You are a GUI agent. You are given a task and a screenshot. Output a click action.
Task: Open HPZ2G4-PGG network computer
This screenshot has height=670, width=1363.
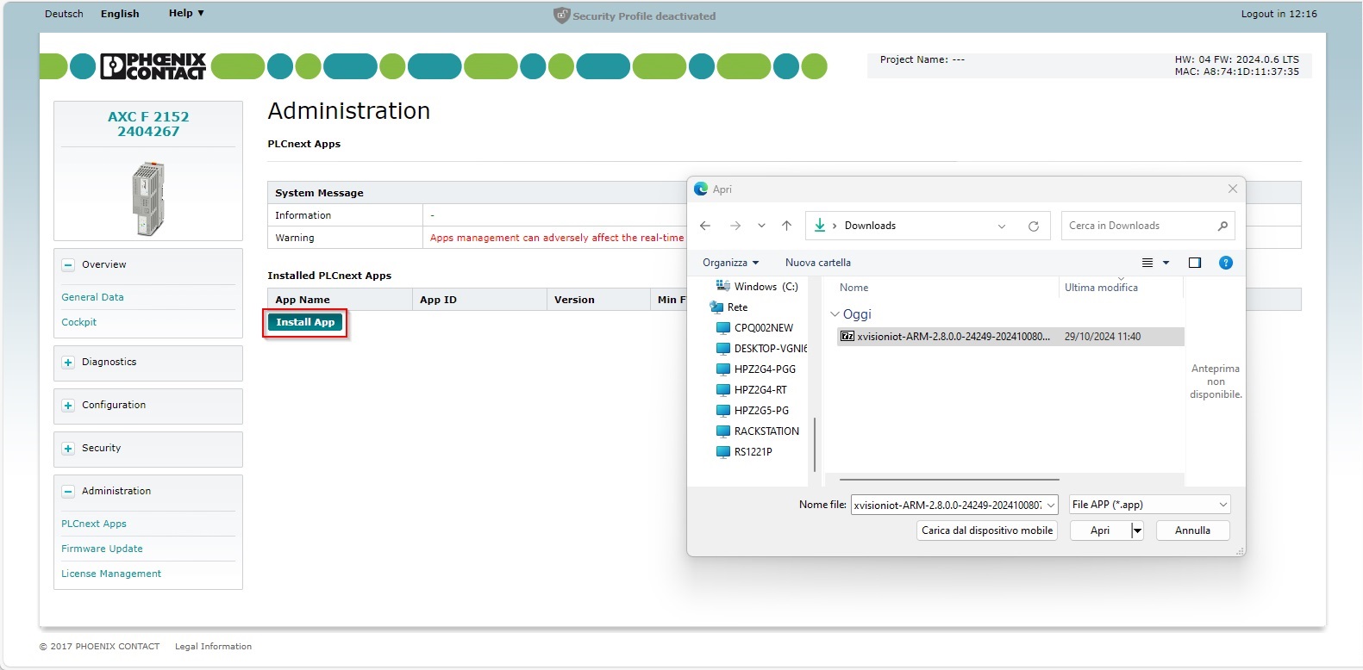coord(756,369)
